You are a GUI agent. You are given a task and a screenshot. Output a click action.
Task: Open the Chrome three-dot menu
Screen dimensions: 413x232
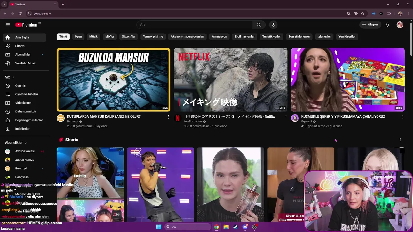(x=408, y=14)
